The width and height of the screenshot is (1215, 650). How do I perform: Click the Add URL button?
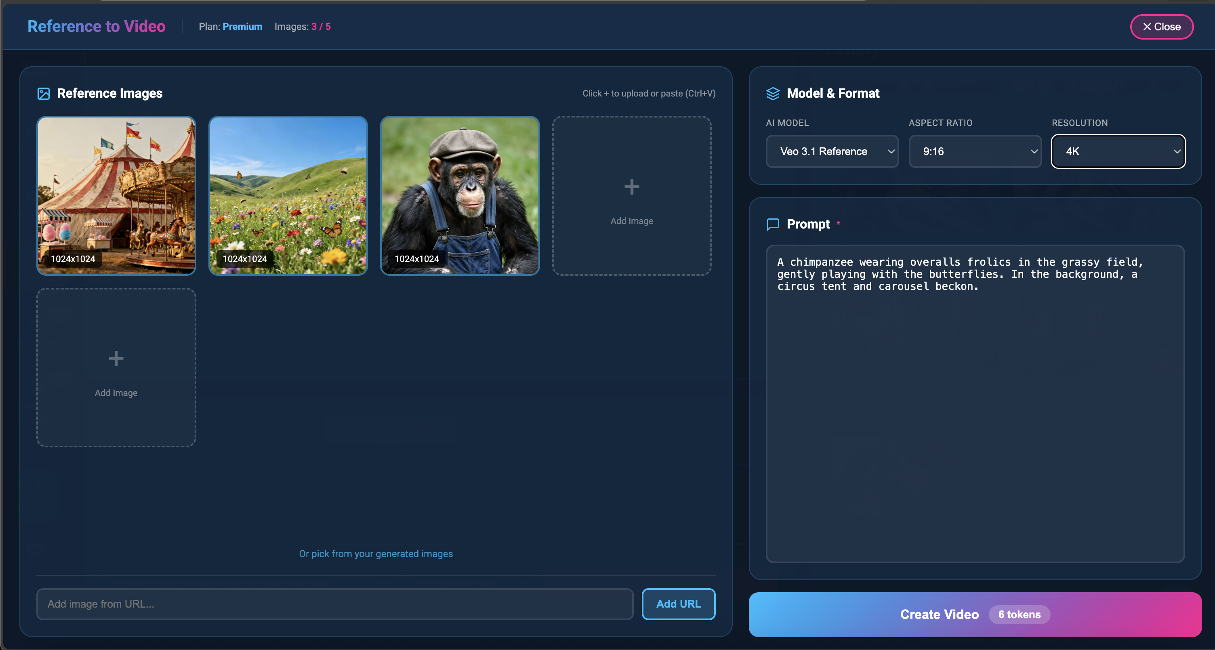click(x=678, y=604)
